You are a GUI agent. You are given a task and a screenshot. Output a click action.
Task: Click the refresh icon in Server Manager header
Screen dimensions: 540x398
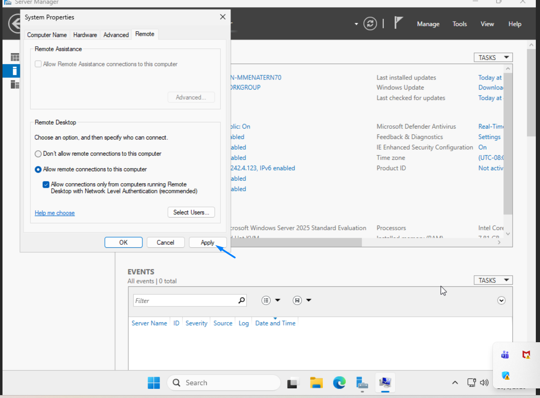[x=370, y=24]
